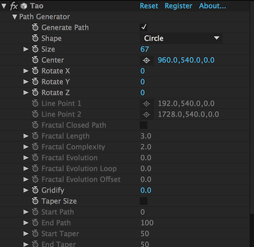254x247 pixels.
Task: Toggle stopwatch for Fractal Evolution Offset
Action: click(35, 179)
